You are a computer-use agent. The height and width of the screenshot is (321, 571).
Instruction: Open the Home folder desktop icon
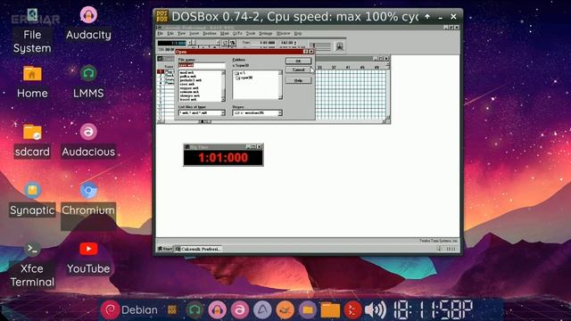coord(32,82)
